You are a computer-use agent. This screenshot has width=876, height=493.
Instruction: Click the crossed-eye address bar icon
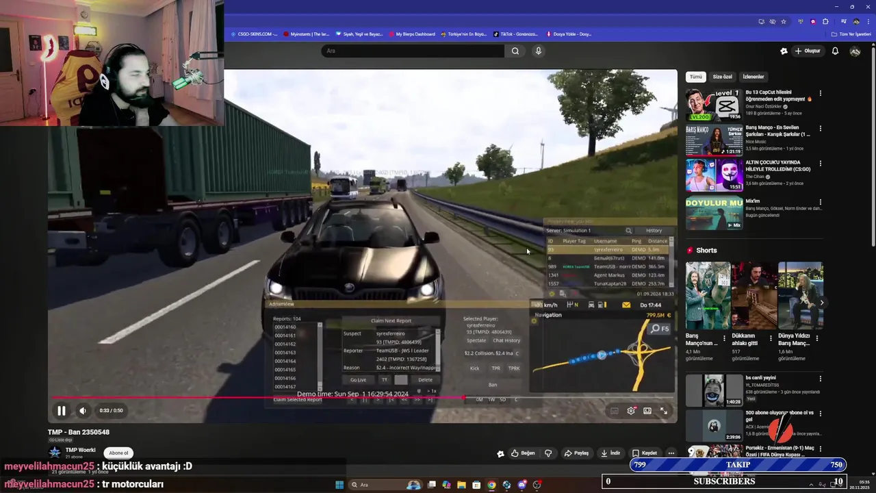coord(773,21)
